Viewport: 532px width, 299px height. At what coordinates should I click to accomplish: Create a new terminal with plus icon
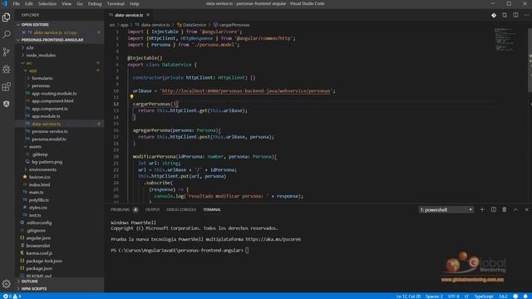click(482, 209)
